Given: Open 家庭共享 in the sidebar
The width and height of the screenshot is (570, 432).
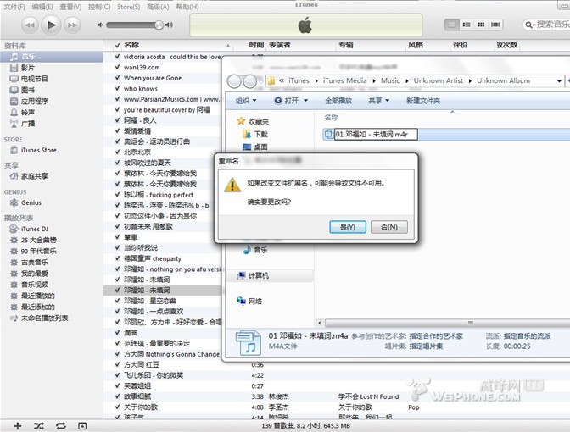Looking at the screenshot, I should coord(34,176).
